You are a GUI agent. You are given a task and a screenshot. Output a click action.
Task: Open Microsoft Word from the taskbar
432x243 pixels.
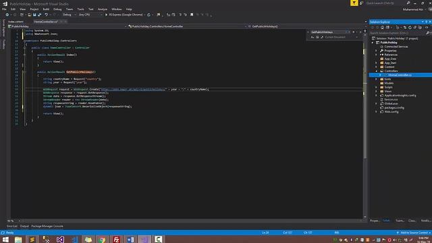point(130,240)
